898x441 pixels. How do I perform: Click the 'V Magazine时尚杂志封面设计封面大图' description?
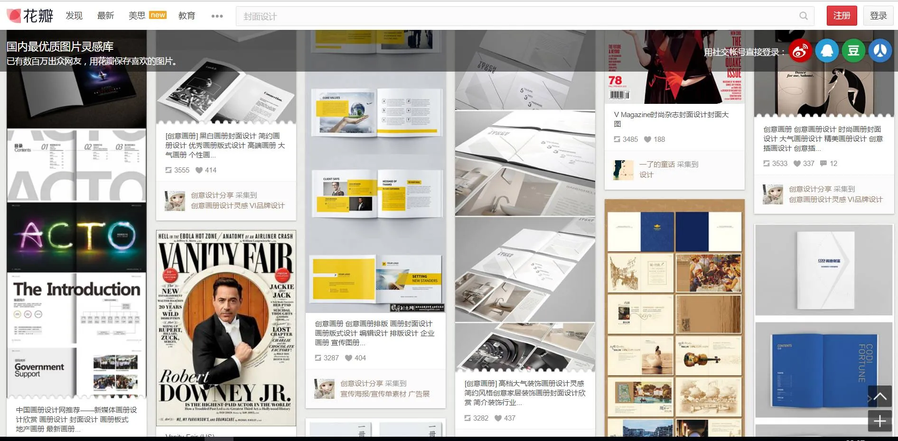pyautogui.click(x=671, y=119)
